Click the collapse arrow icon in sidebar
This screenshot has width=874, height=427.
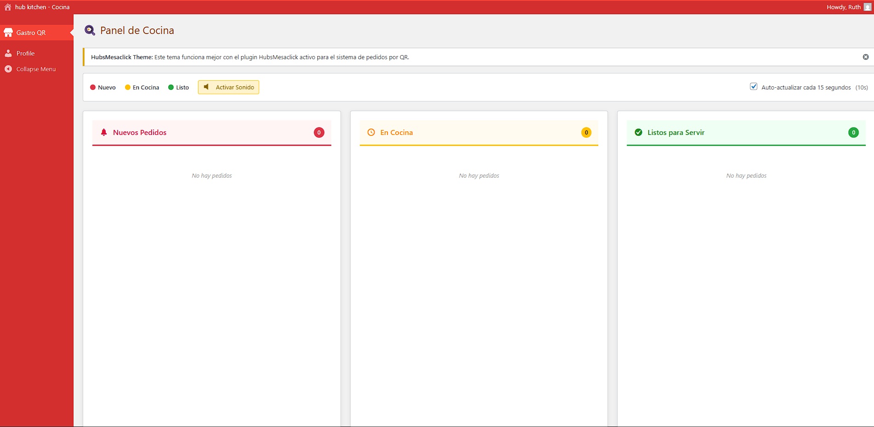[x=8, y=69]
